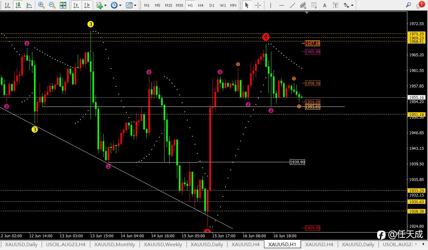
Task: Open the XAUUSD,Weekly chart tab
Action: coord(163,245)
